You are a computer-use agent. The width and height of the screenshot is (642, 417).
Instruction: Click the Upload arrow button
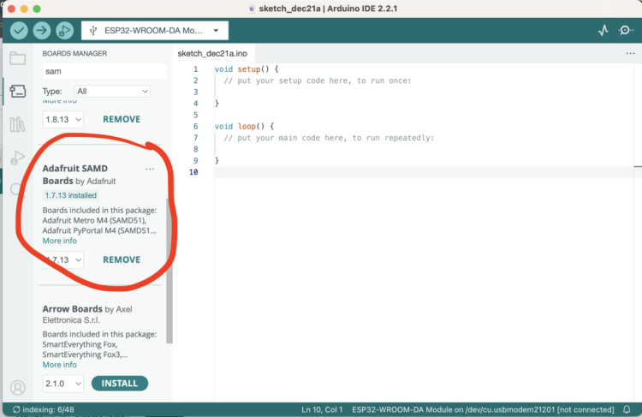41,30
